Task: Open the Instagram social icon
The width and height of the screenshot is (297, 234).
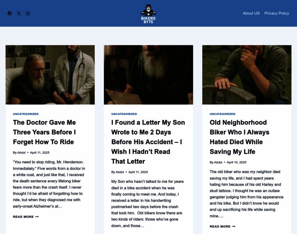Action: 28,13
